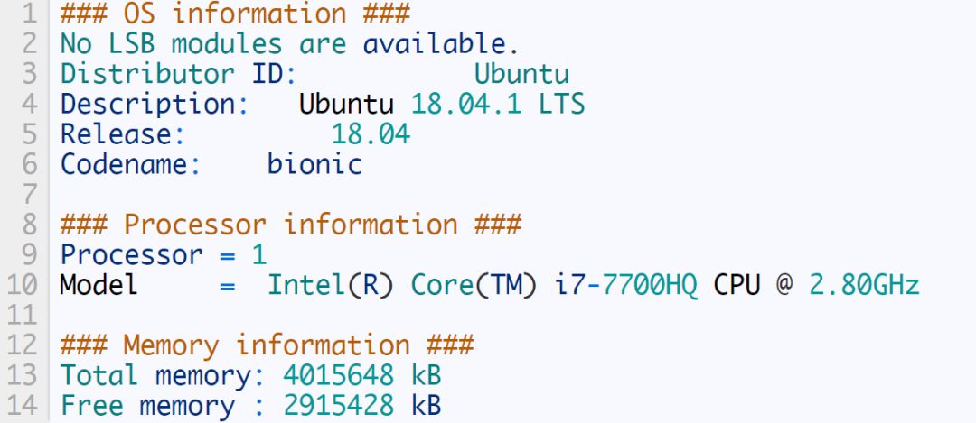
Task: Click the "i7-7700HQ" processor model text
Action: (x=625, y=285)
